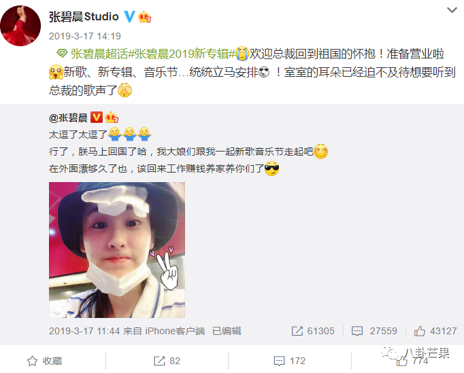Repost this post via 82 share button
Viewport: 464px width, 373px height.
coord(167,361)
